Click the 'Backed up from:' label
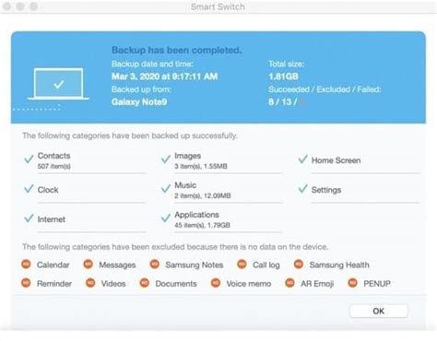The image size is (437, 341). (141, 89)
